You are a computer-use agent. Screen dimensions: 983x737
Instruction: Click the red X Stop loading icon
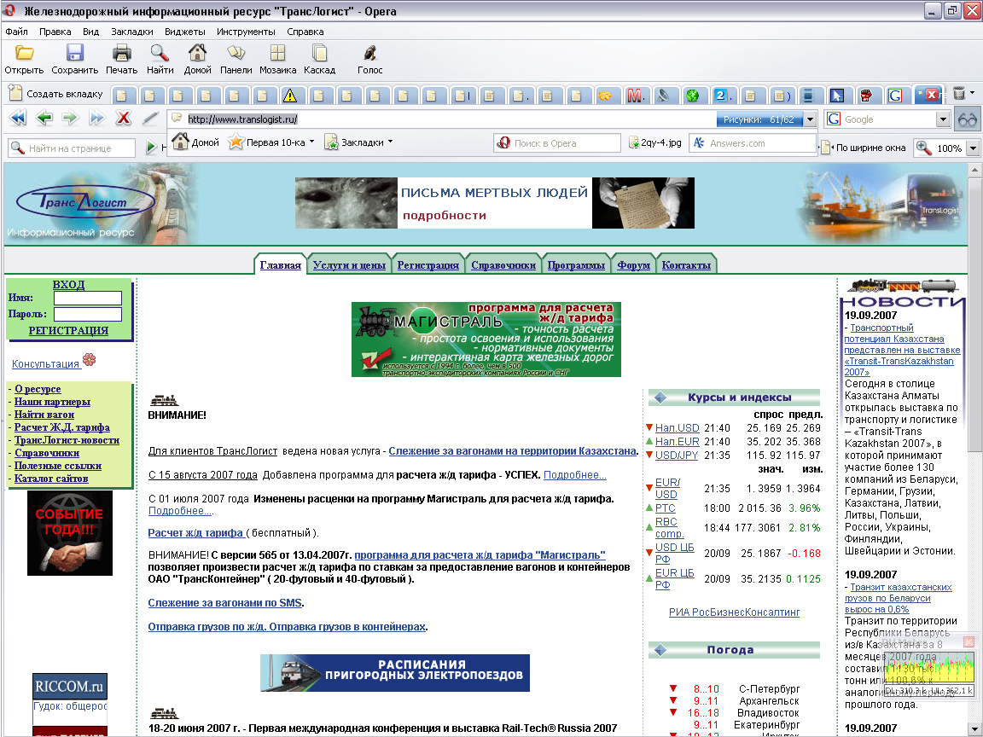pos(124,118)
